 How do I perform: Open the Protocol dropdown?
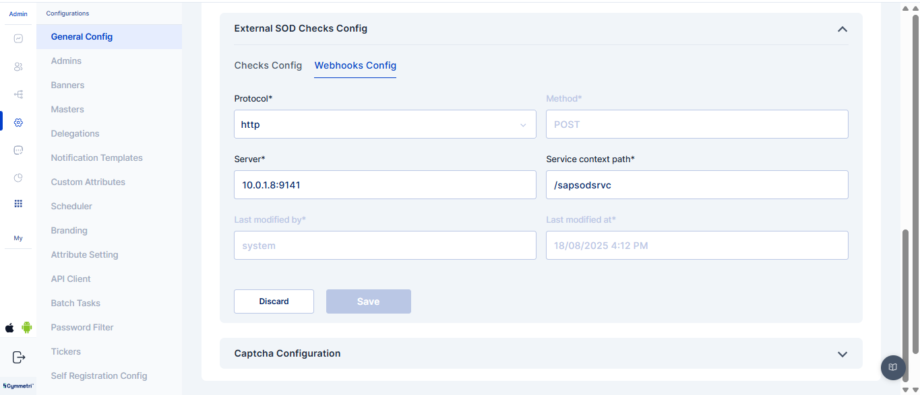tap(385, 124)
